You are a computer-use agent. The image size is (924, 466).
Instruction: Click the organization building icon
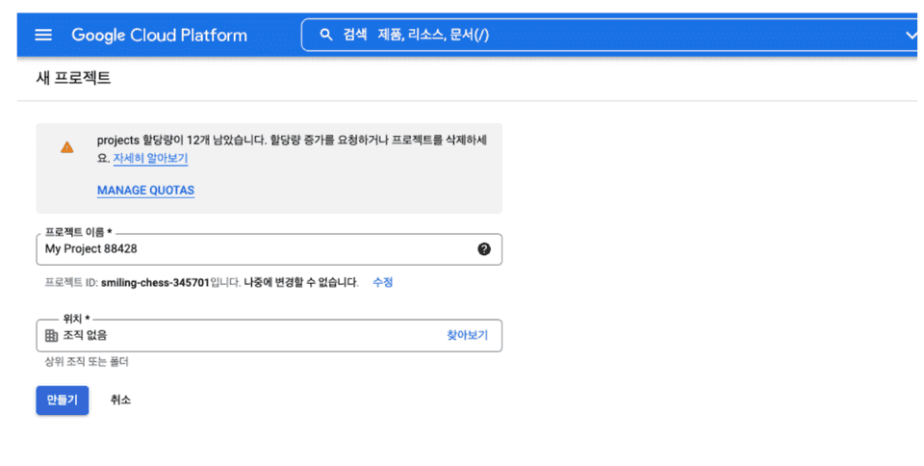click(x=51, y=335)
